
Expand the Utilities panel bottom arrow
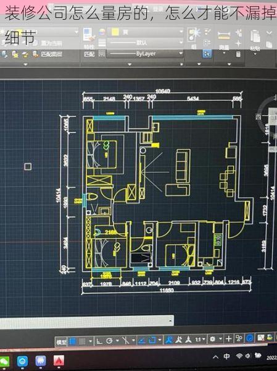tap(229, 64)
